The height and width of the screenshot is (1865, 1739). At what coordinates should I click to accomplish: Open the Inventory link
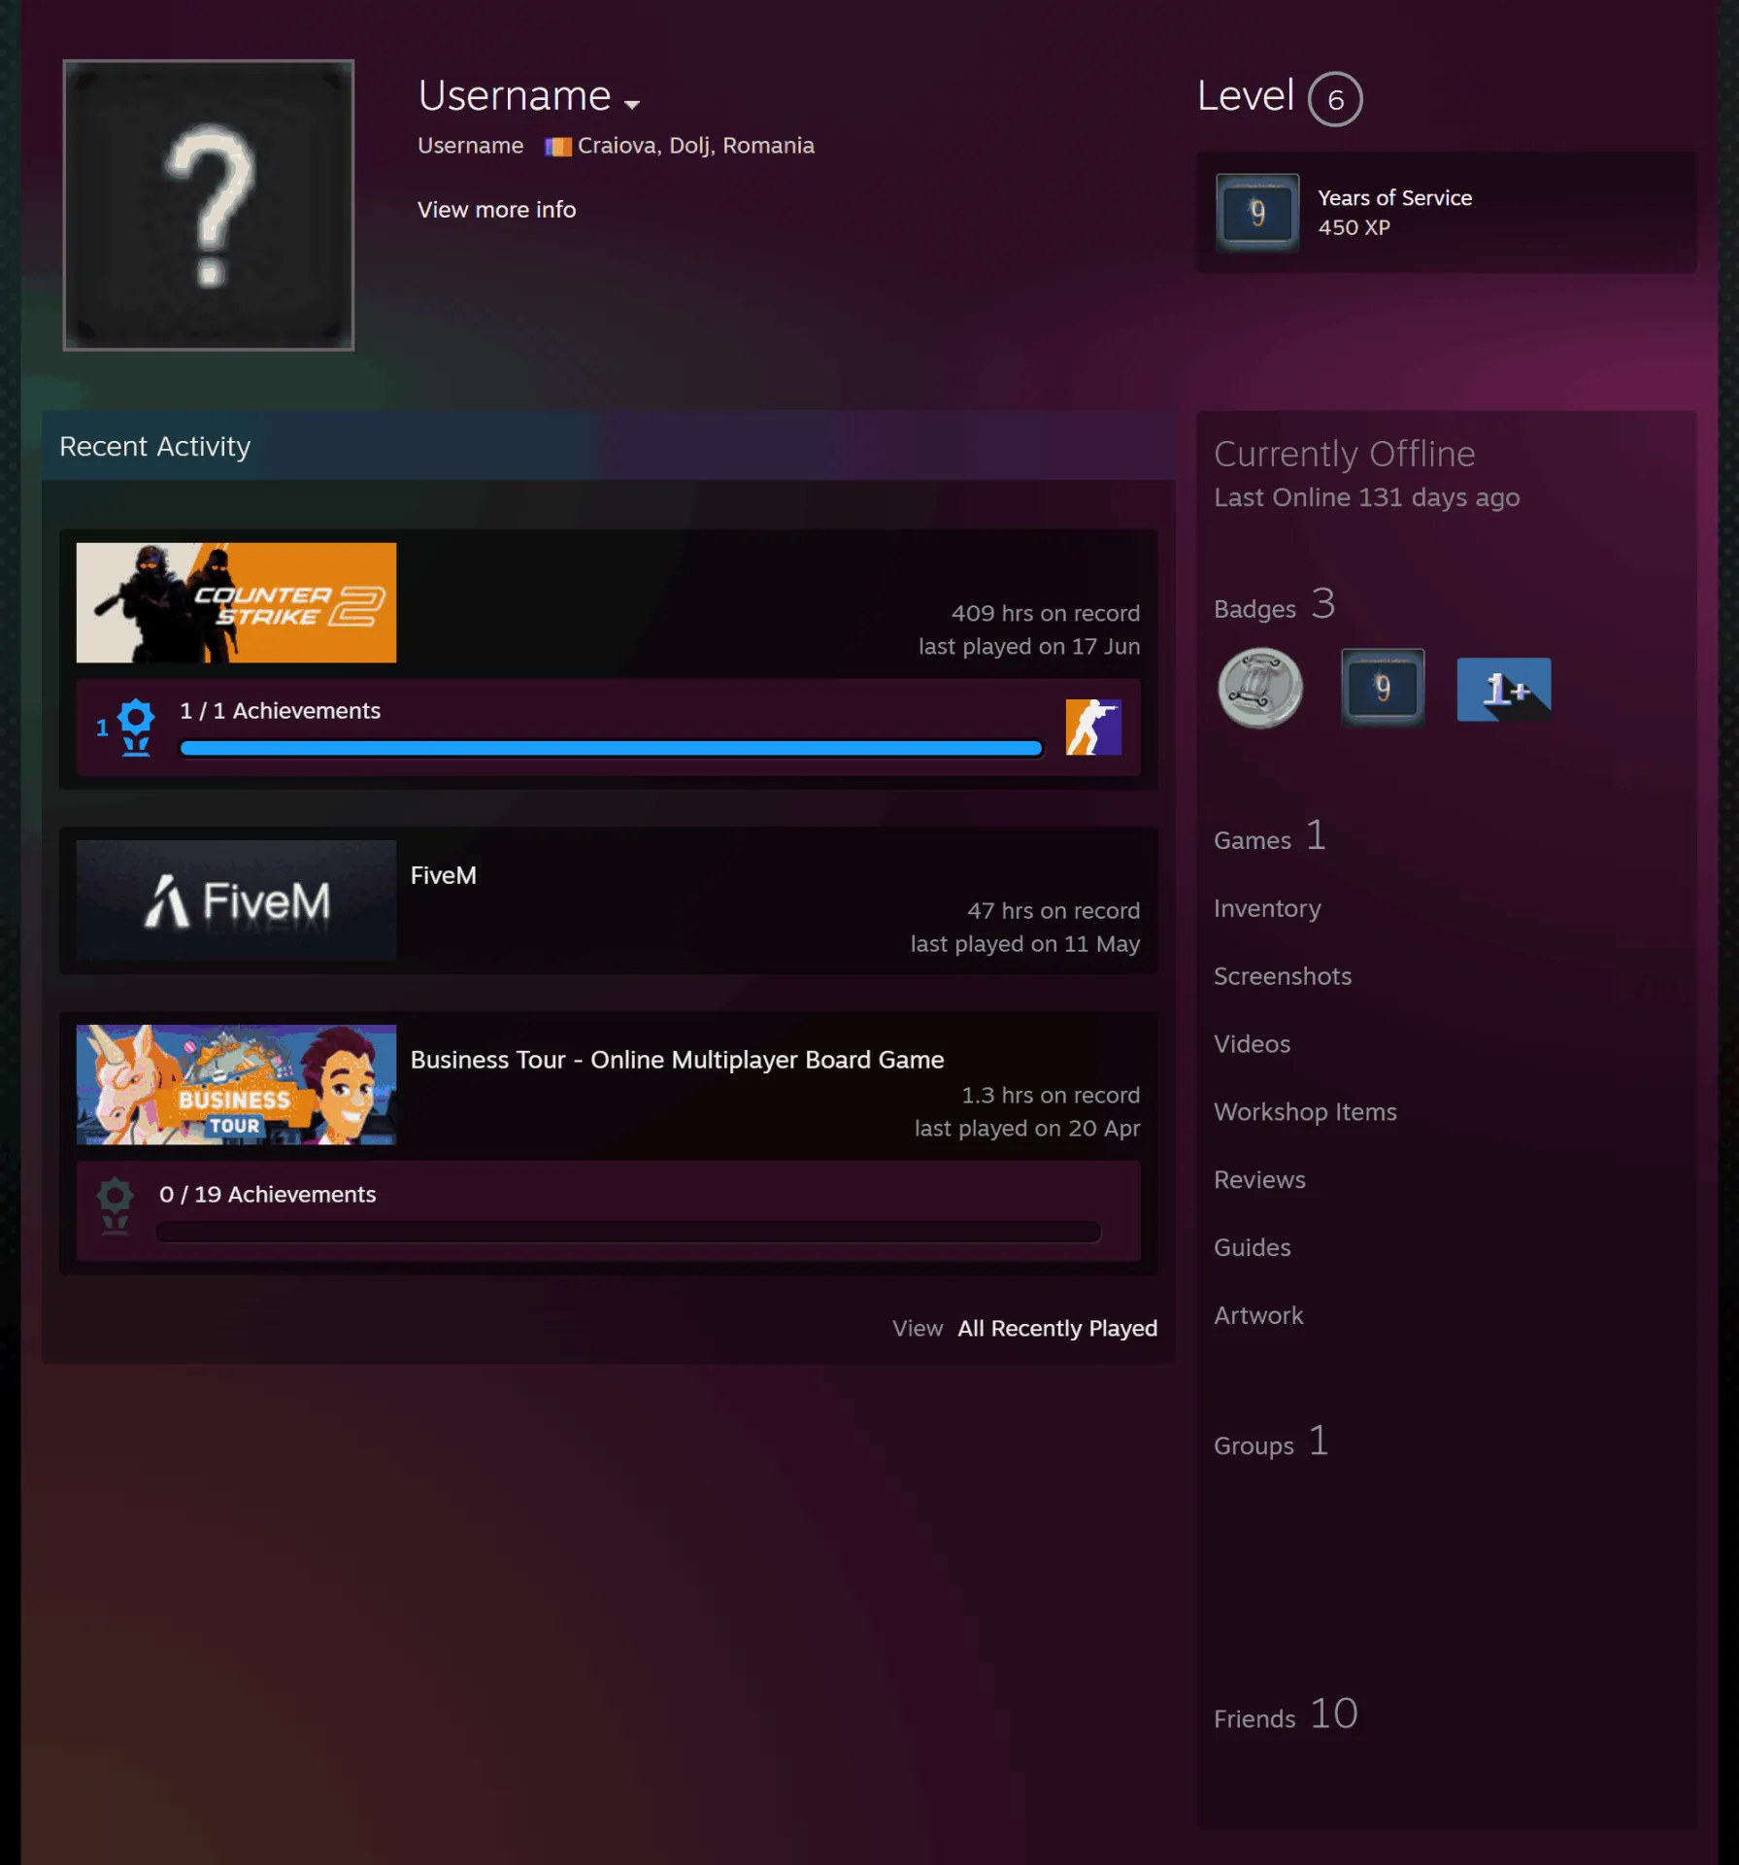[x=1267, y=908]
